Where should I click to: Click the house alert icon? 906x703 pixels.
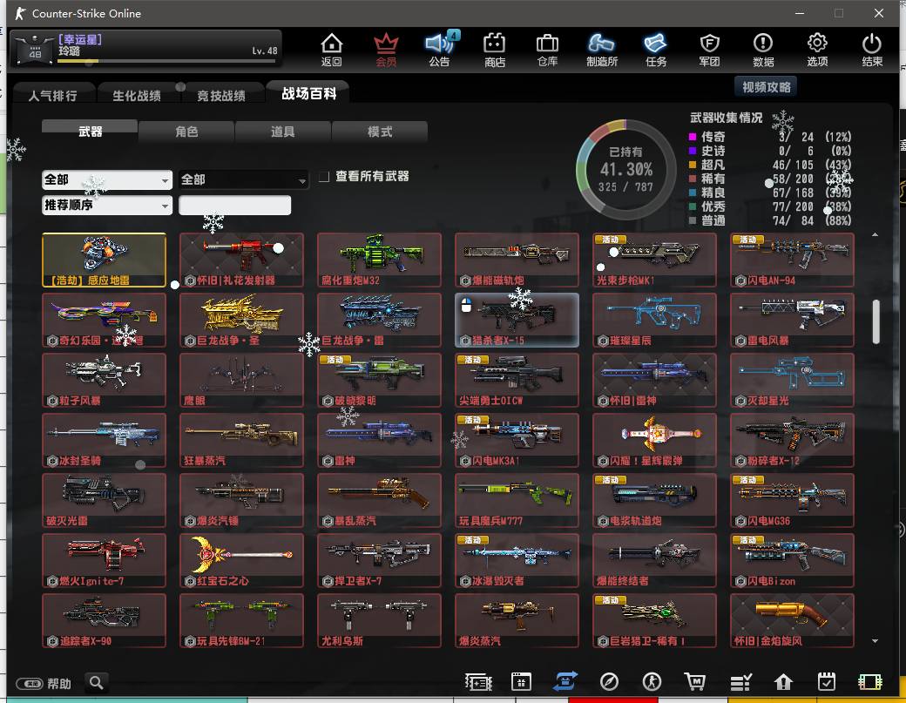(x=783, y=683)
